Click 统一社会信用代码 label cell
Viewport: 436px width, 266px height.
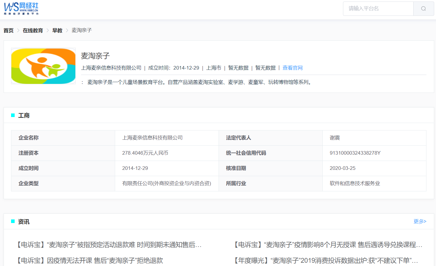pos(271,153)
